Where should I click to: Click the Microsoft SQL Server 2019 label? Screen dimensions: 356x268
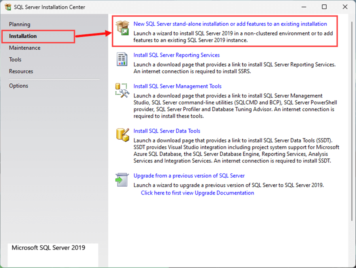[x=48, y=247]
